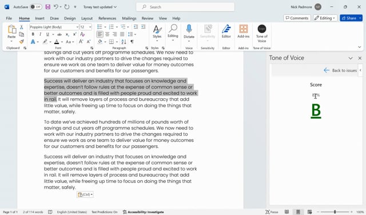
Task: Click Text Predictions: On status
Action: pyautogui.click(x=105, y=212)
